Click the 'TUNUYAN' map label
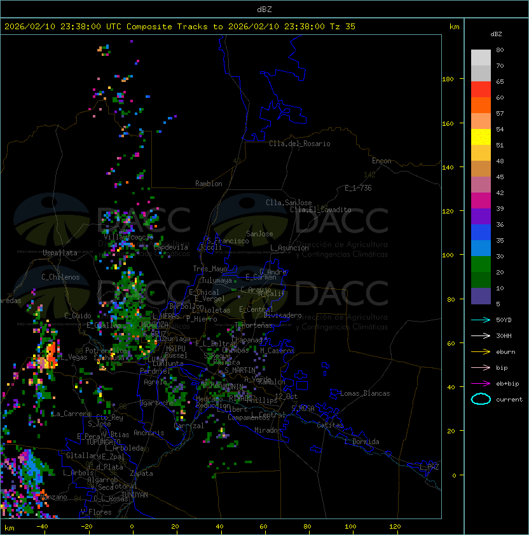Image resolution: width=529 pixels, height=535 pixels. [x=135, y=495]
